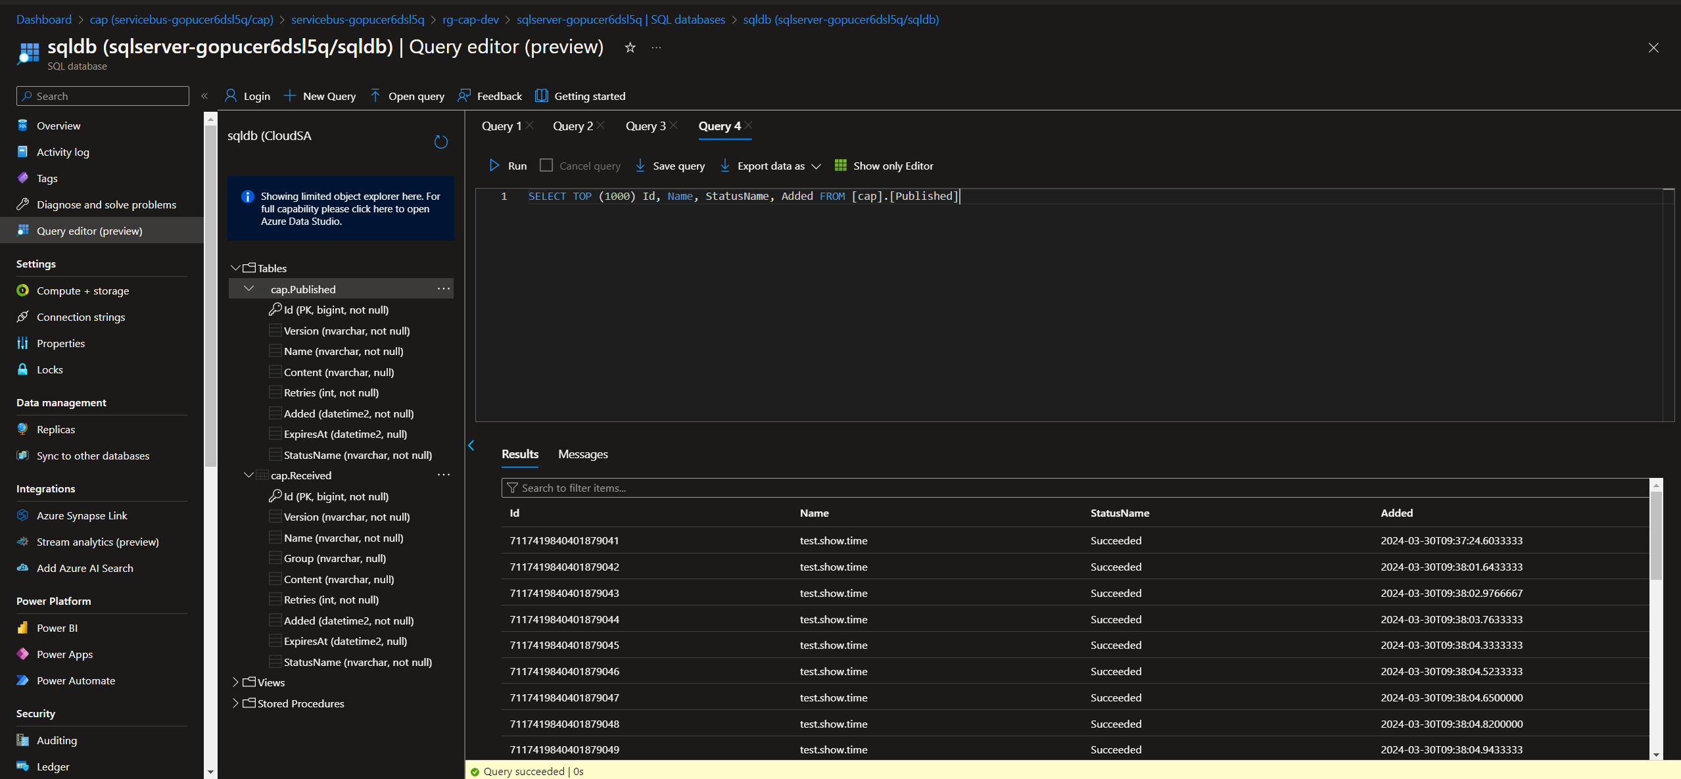Open the Messages results tab
The image size is (1681, 779).
coord(582,454)
